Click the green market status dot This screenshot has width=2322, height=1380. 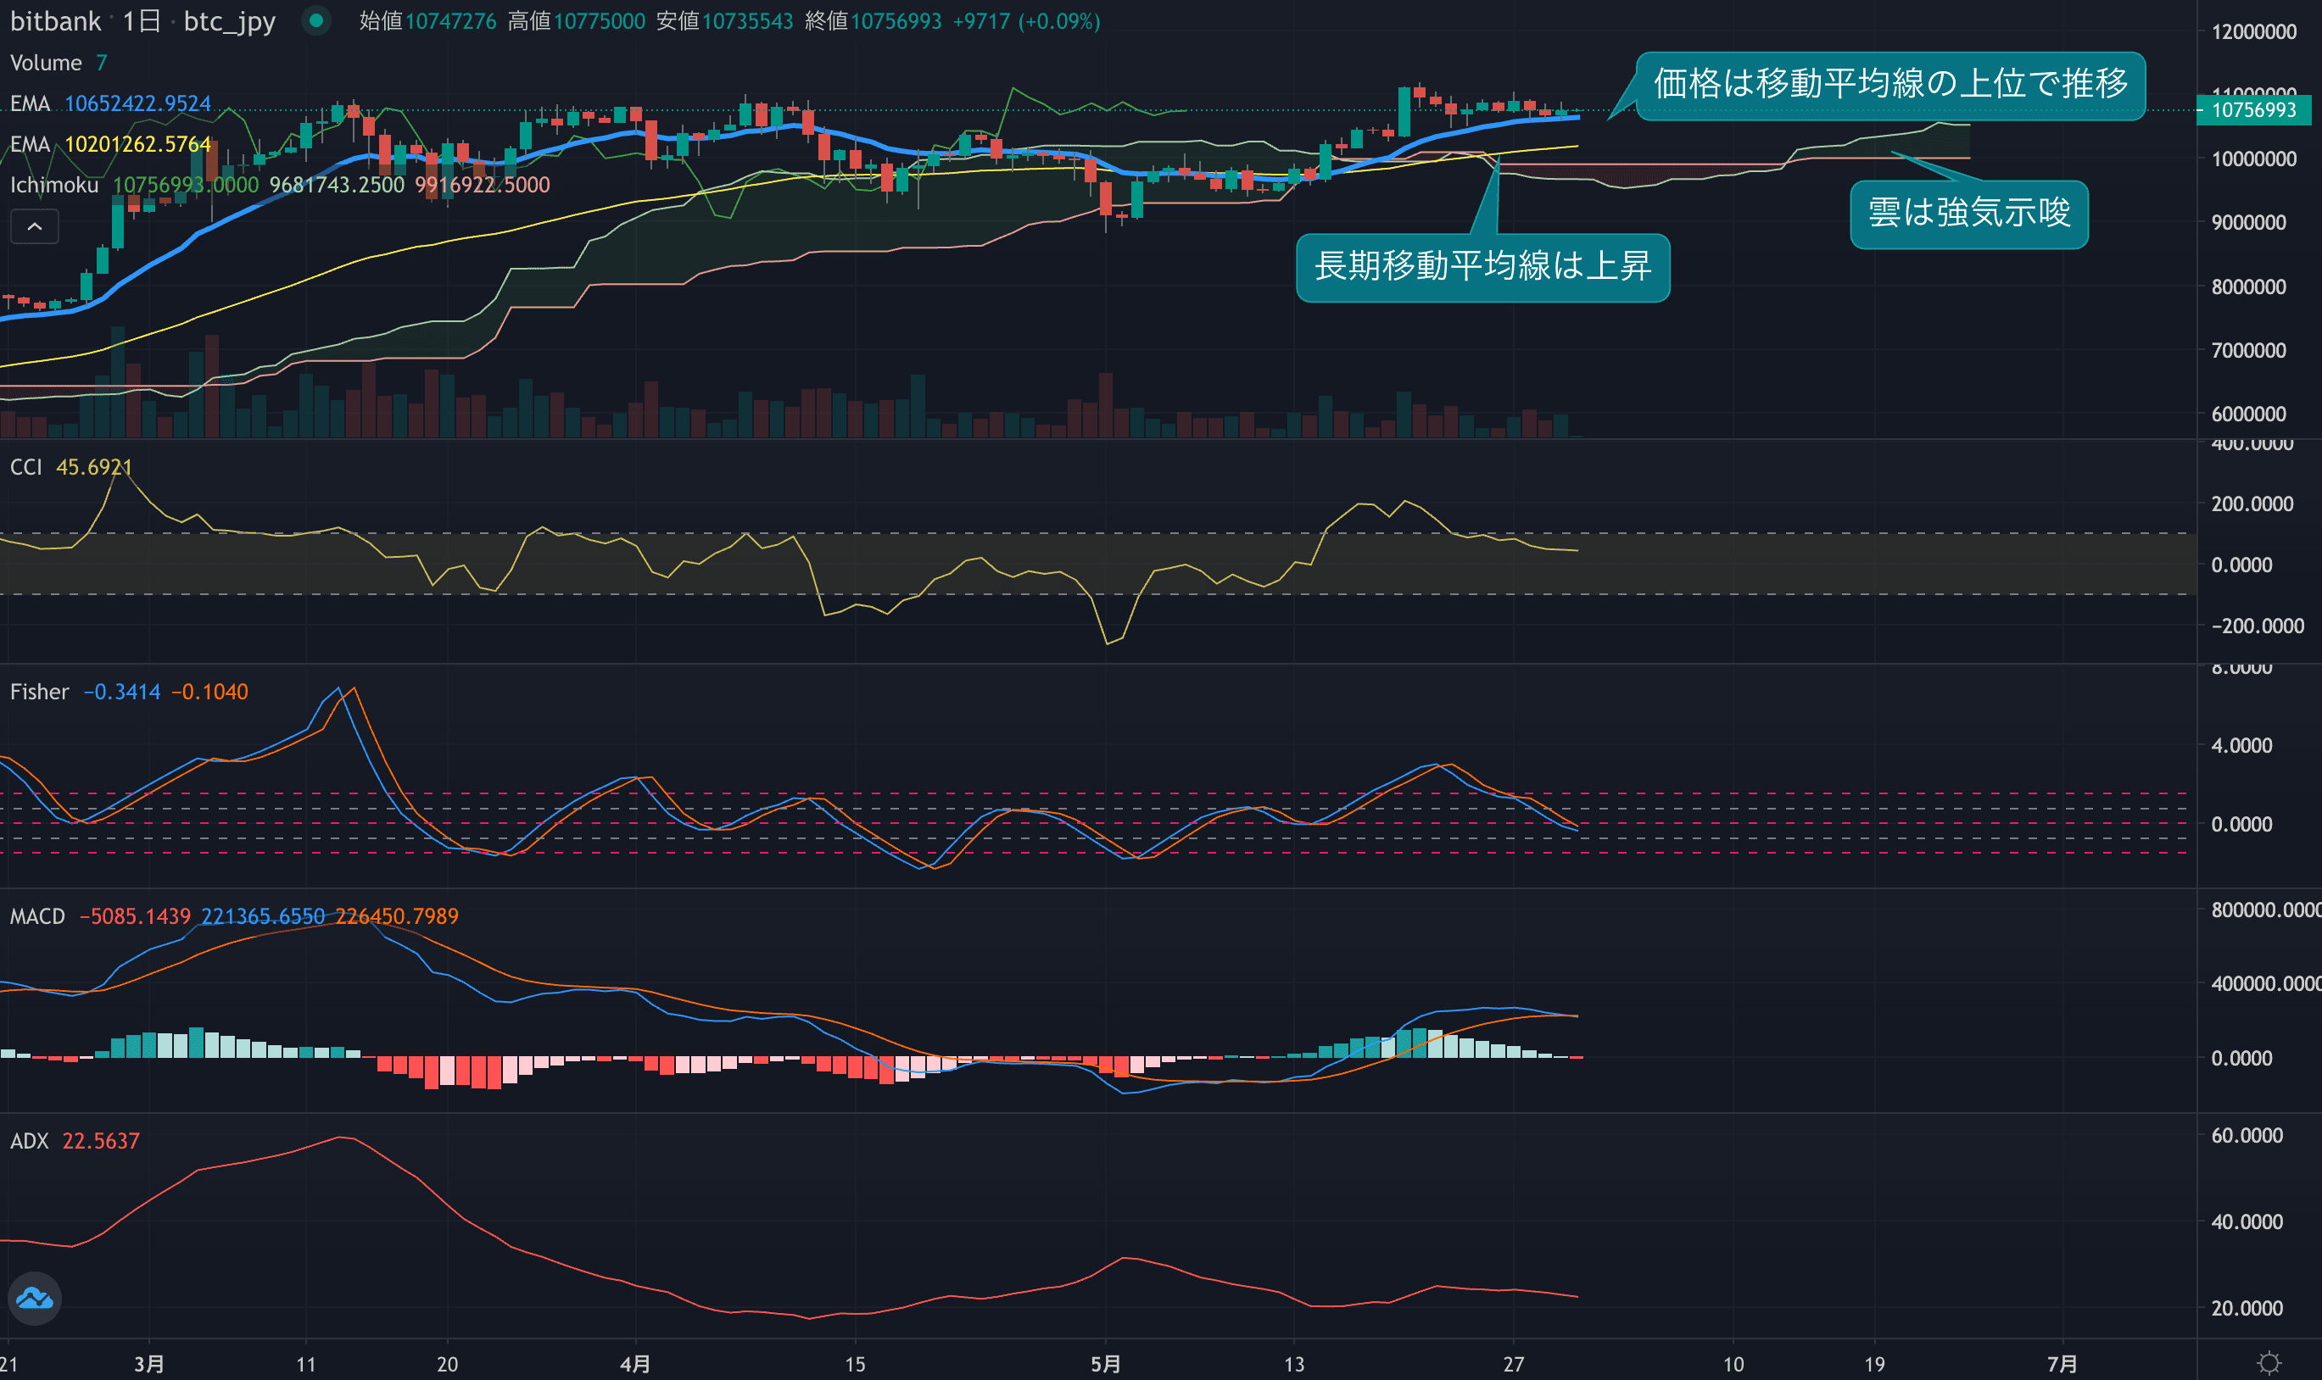point(316,20)
